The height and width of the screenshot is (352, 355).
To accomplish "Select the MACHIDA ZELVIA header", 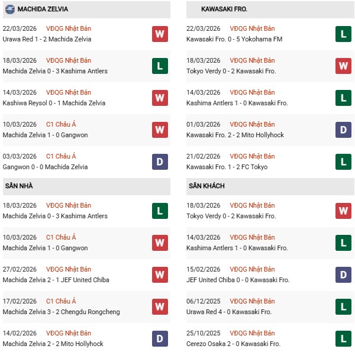I will pos(43,9).
